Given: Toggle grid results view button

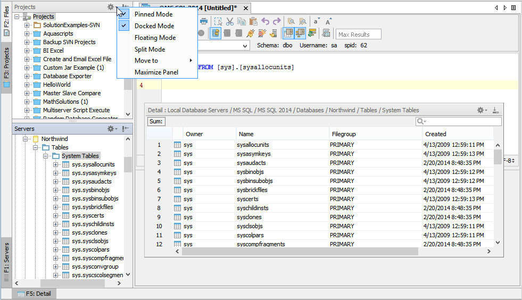Looking at the screenshot, I should click(x=288, y=34).
